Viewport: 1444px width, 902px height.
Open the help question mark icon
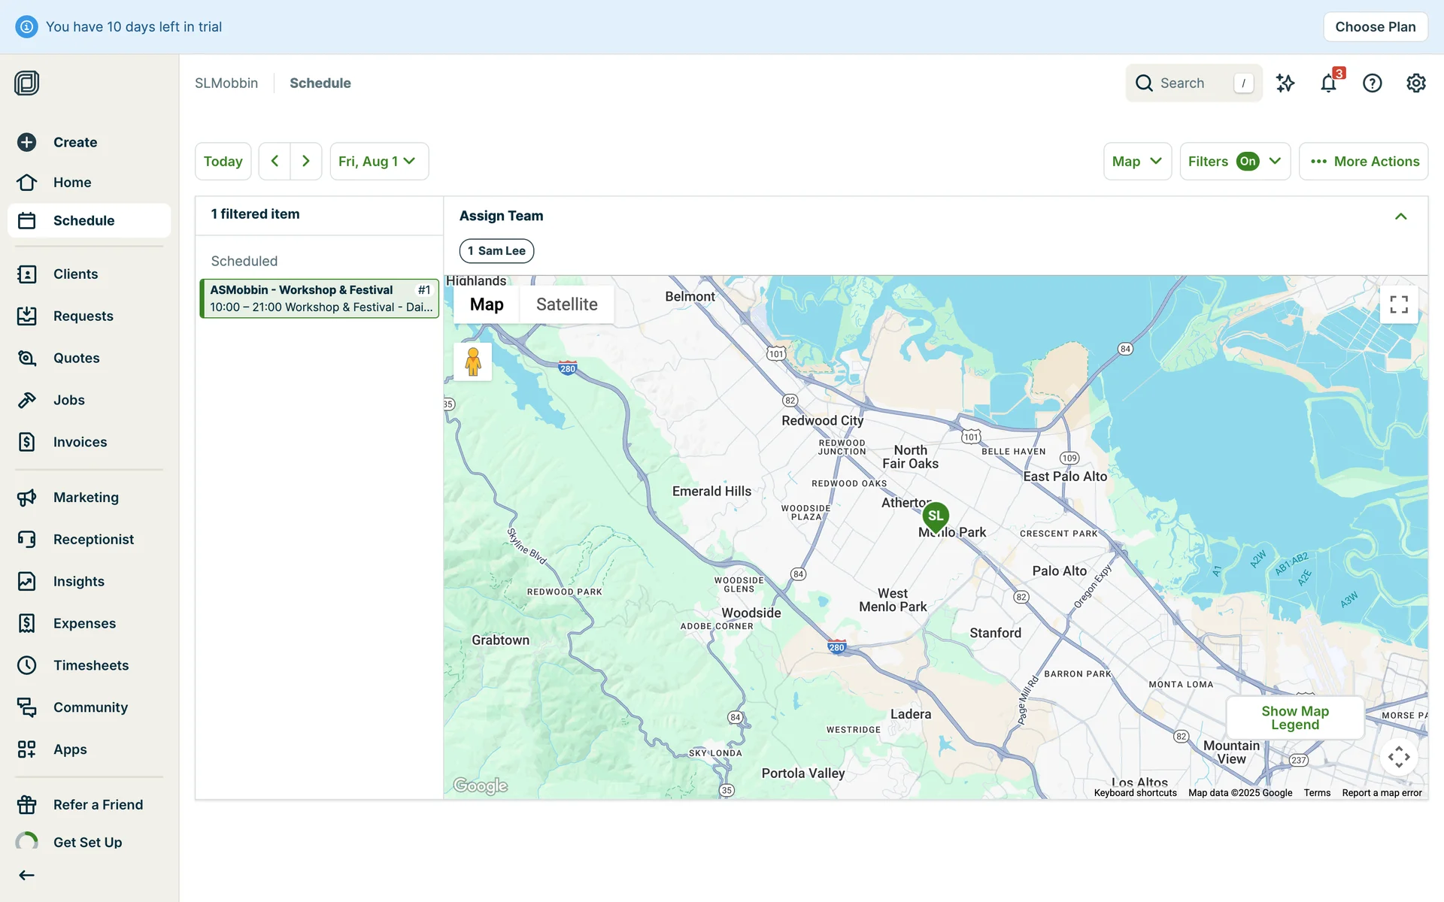1372,83
